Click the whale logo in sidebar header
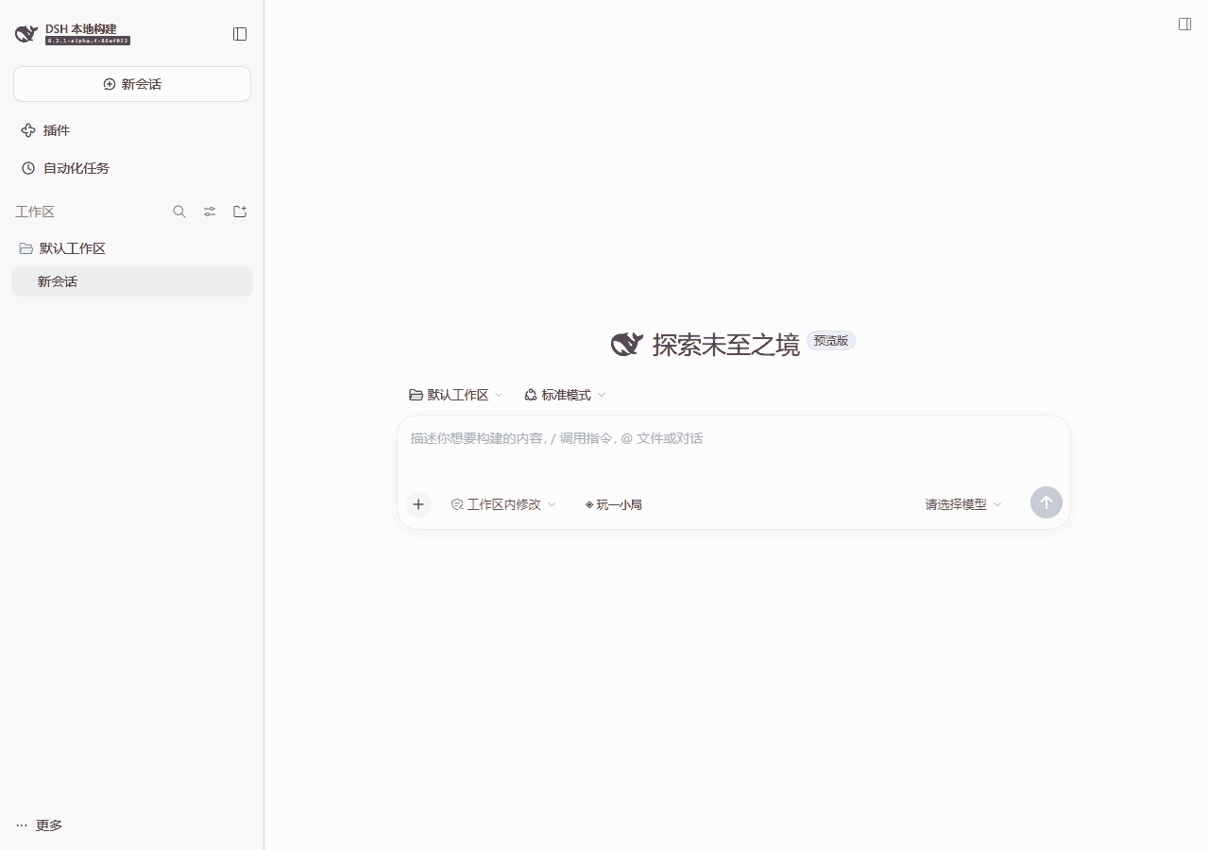1209x850 pixels. click(x=26, y=34)
